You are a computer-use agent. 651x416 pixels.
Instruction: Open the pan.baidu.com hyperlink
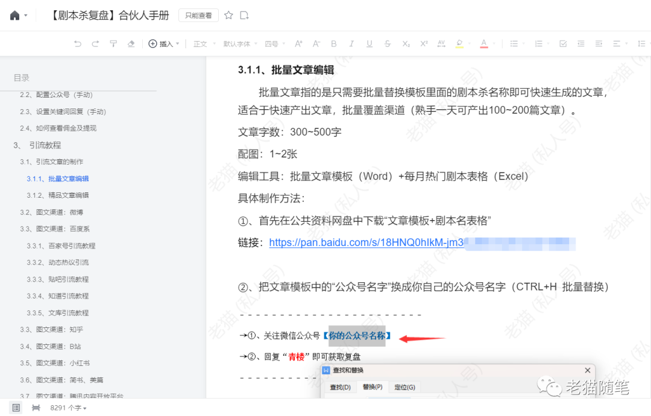point(365,242)
